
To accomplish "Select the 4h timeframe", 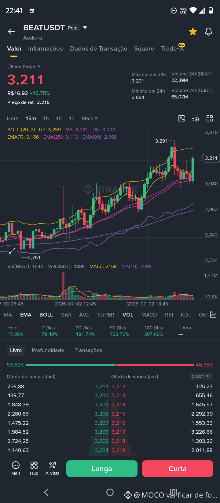I will tap(58, 118).
